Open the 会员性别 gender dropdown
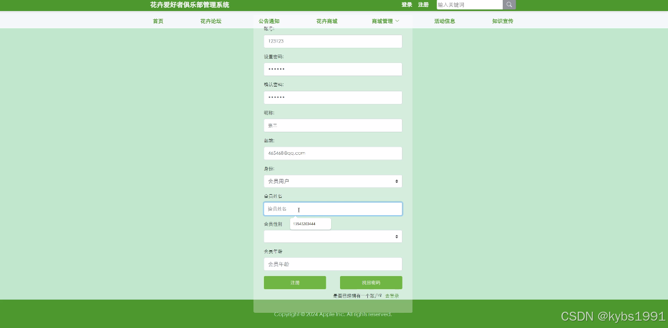The image size is (668, 328). [333, 237]
